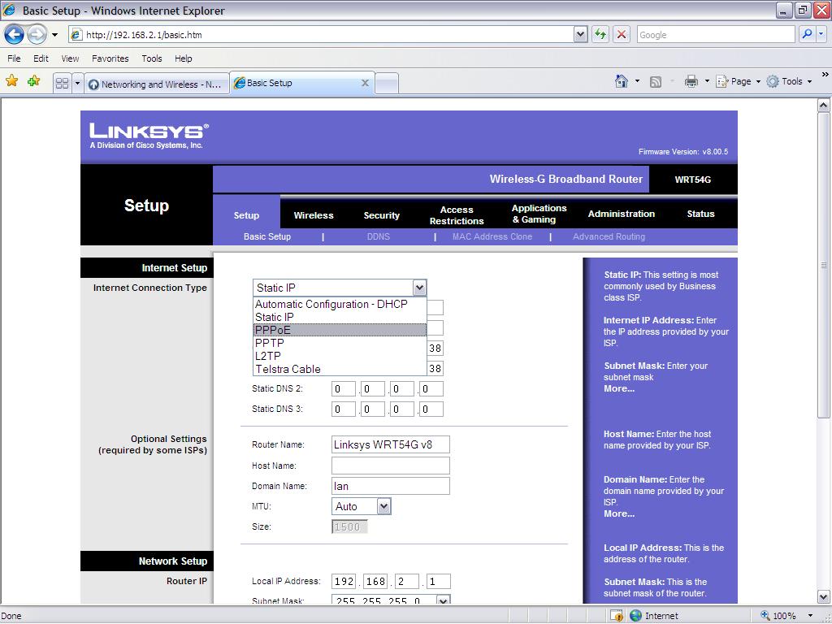Screen dimensions: 832x624
Task: Open the Print options dropdown arrow
Action: pyautogui.click(x=707, y=82)
